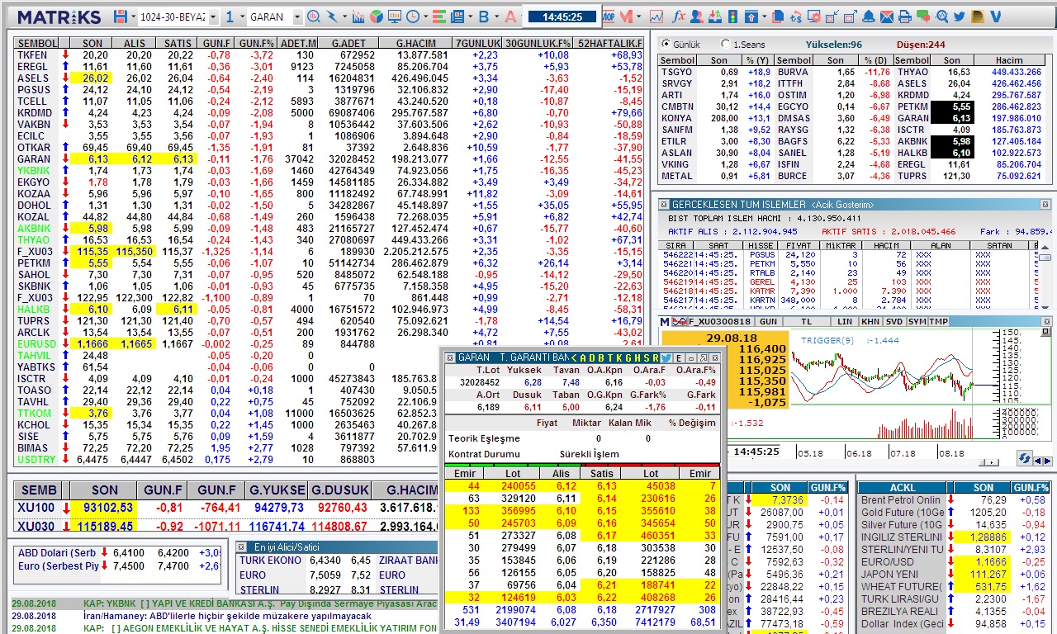Click the copy pages icon
Screen dimensions: 1057x634
[779, 17]
